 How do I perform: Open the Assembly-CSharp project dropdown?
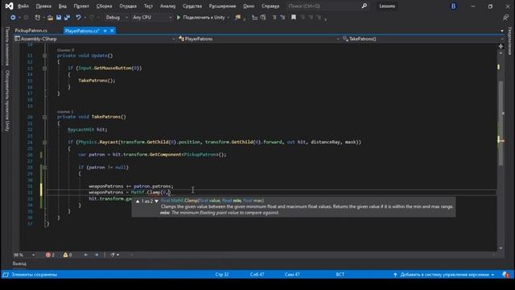point(95,39)
